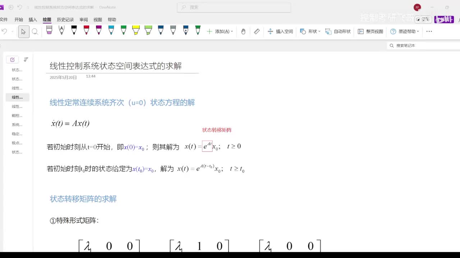Select the lasso select tool

tap(35, 32)
